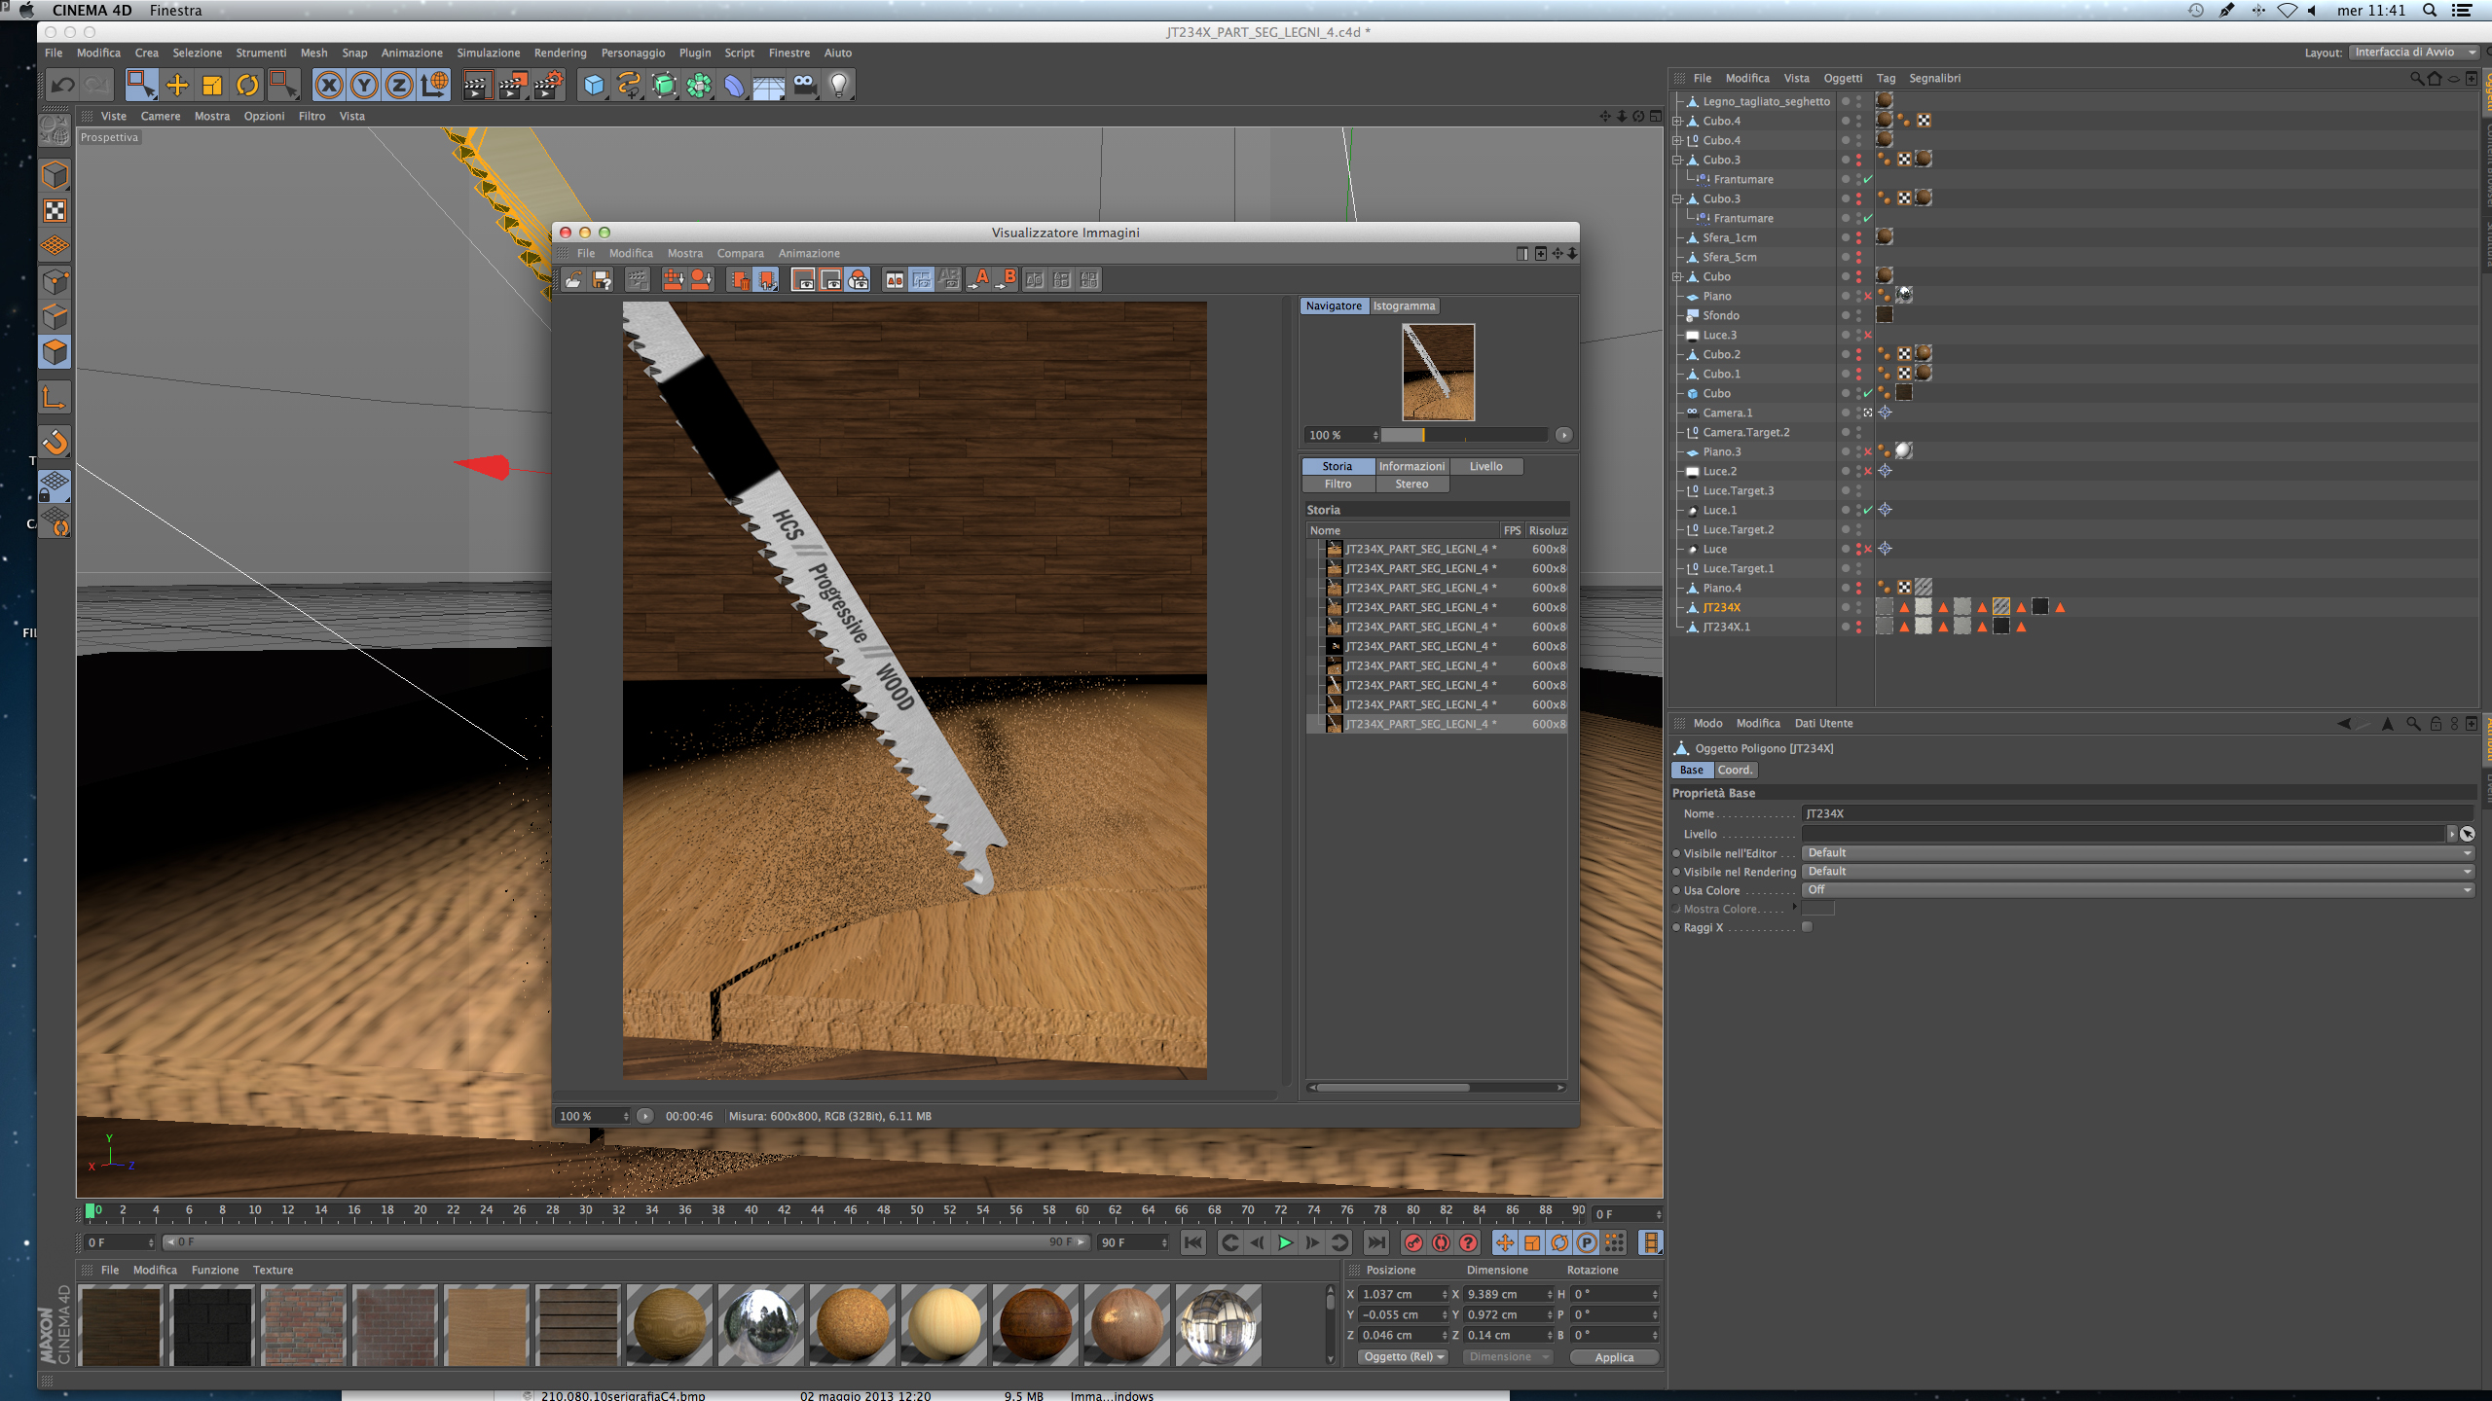Add a cube primitive object

coord(593,86)
